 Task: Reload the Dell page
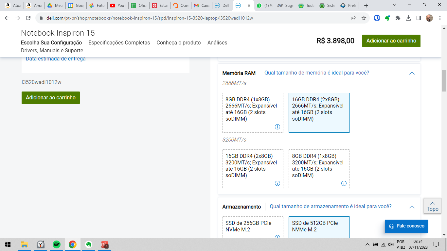pos(28,18)
